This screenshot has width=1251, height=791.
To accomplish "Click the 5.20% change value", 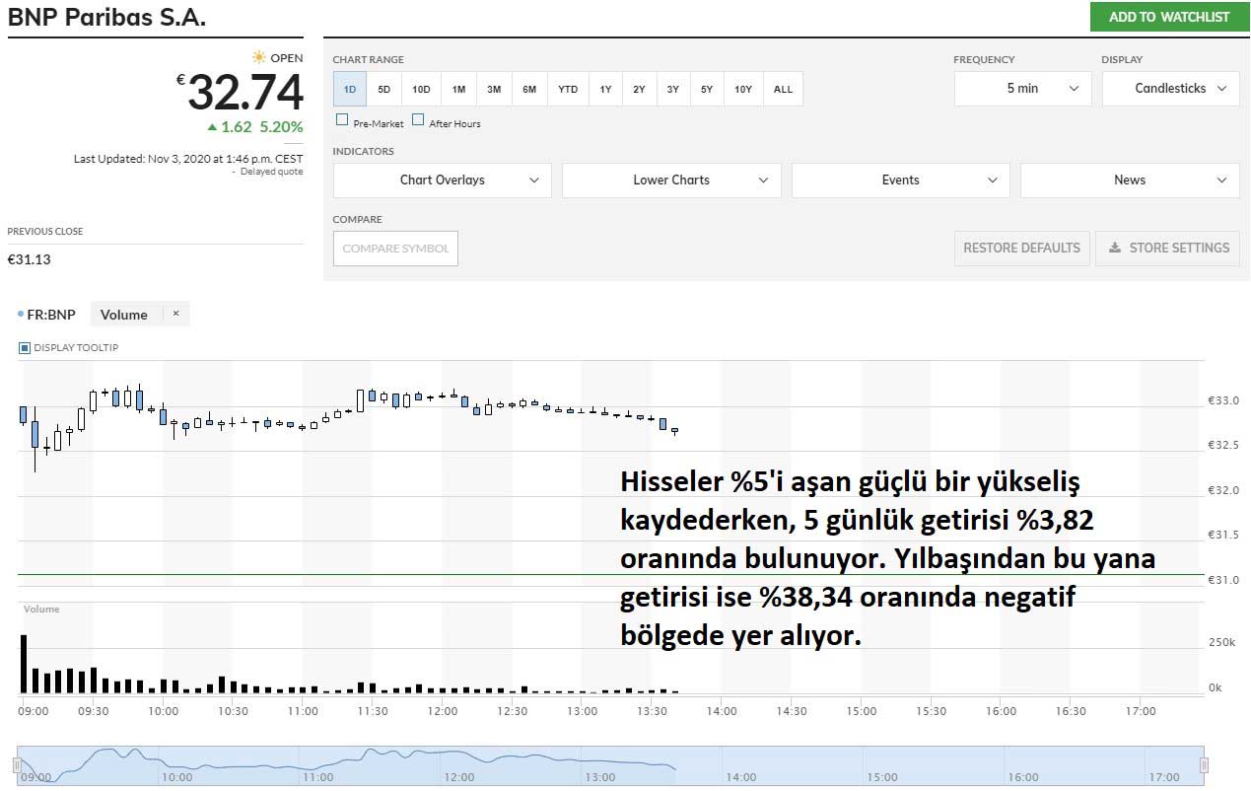I will coord(281,127).
